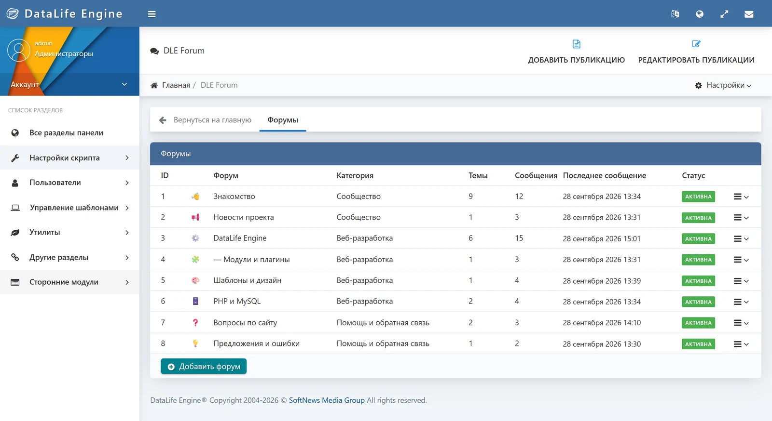The image size is (772, 421).
Task: Expand Настройки скрипта sidebar section
Action: click(x=69, y=158)
